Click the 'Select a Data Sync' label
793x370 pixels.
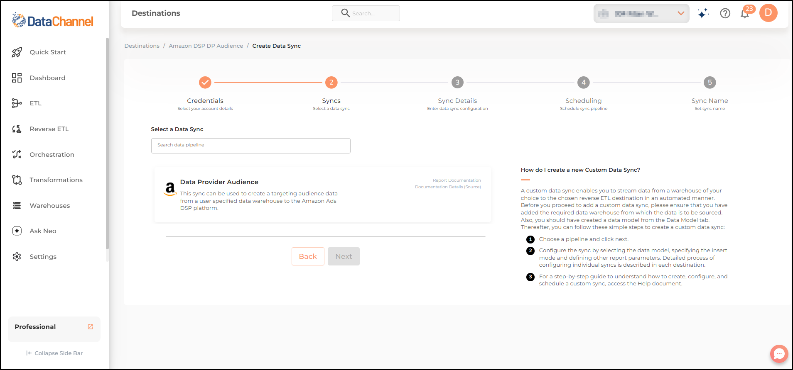click(177, 129)
